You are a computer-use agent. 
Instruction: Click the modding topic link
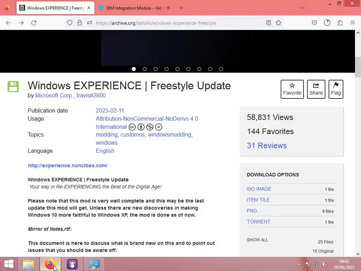point(106,134)
